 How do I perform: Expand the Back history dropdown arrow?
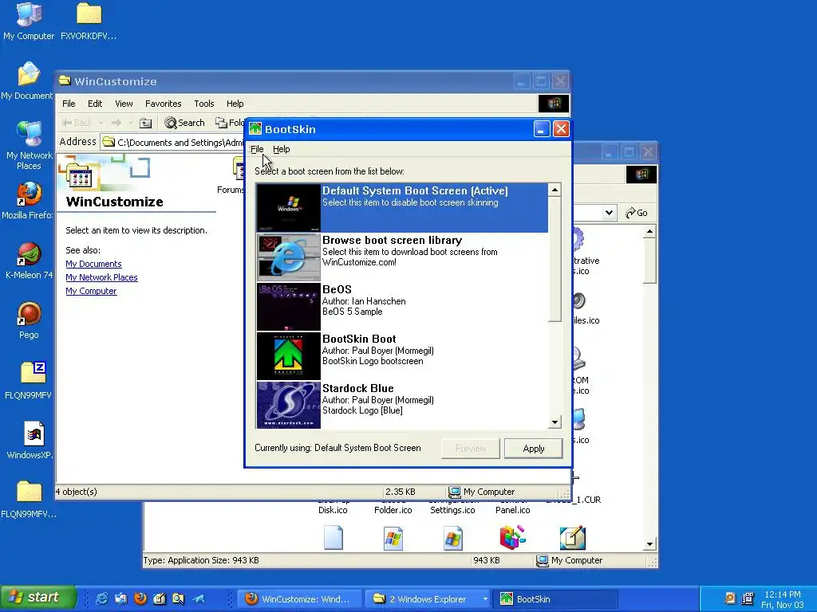pos(101,123)
